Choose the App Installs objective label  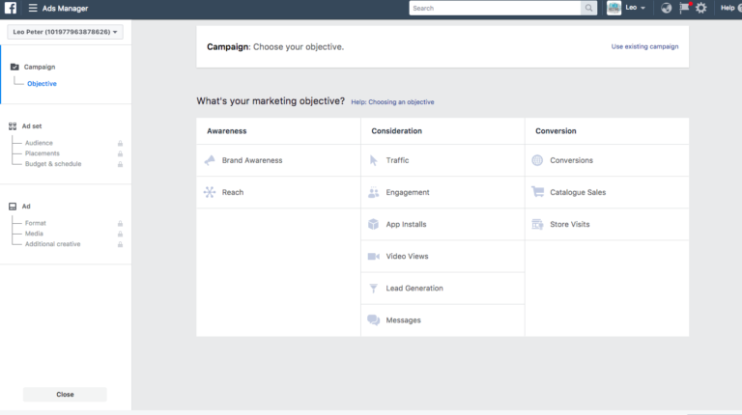coord(406,224)
